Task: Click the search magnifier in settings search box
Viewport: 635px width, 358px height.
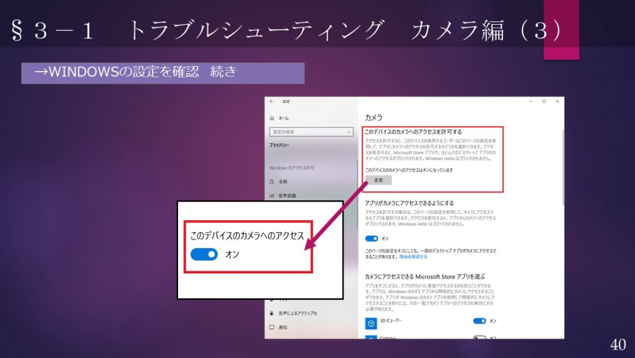Action: tap(349, 132)
